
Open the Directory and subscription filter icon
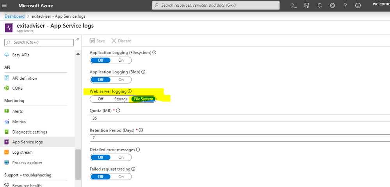pyautogui.click(x=306, y=5)
